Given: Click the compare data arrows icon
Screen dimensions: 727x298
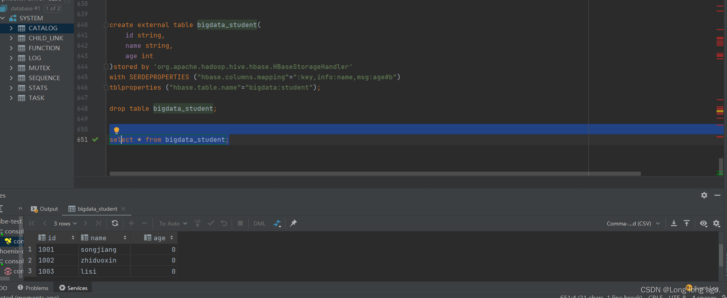Looking at the screenshot, I should coord(277,223).
